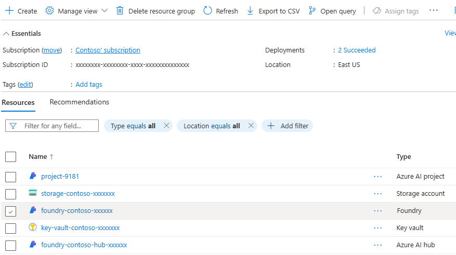This screenshot has height=255, width=456.
Task: Click the foundry-contoso-xxxxxx Foundry icon
Action: click(x=33, y=210)
